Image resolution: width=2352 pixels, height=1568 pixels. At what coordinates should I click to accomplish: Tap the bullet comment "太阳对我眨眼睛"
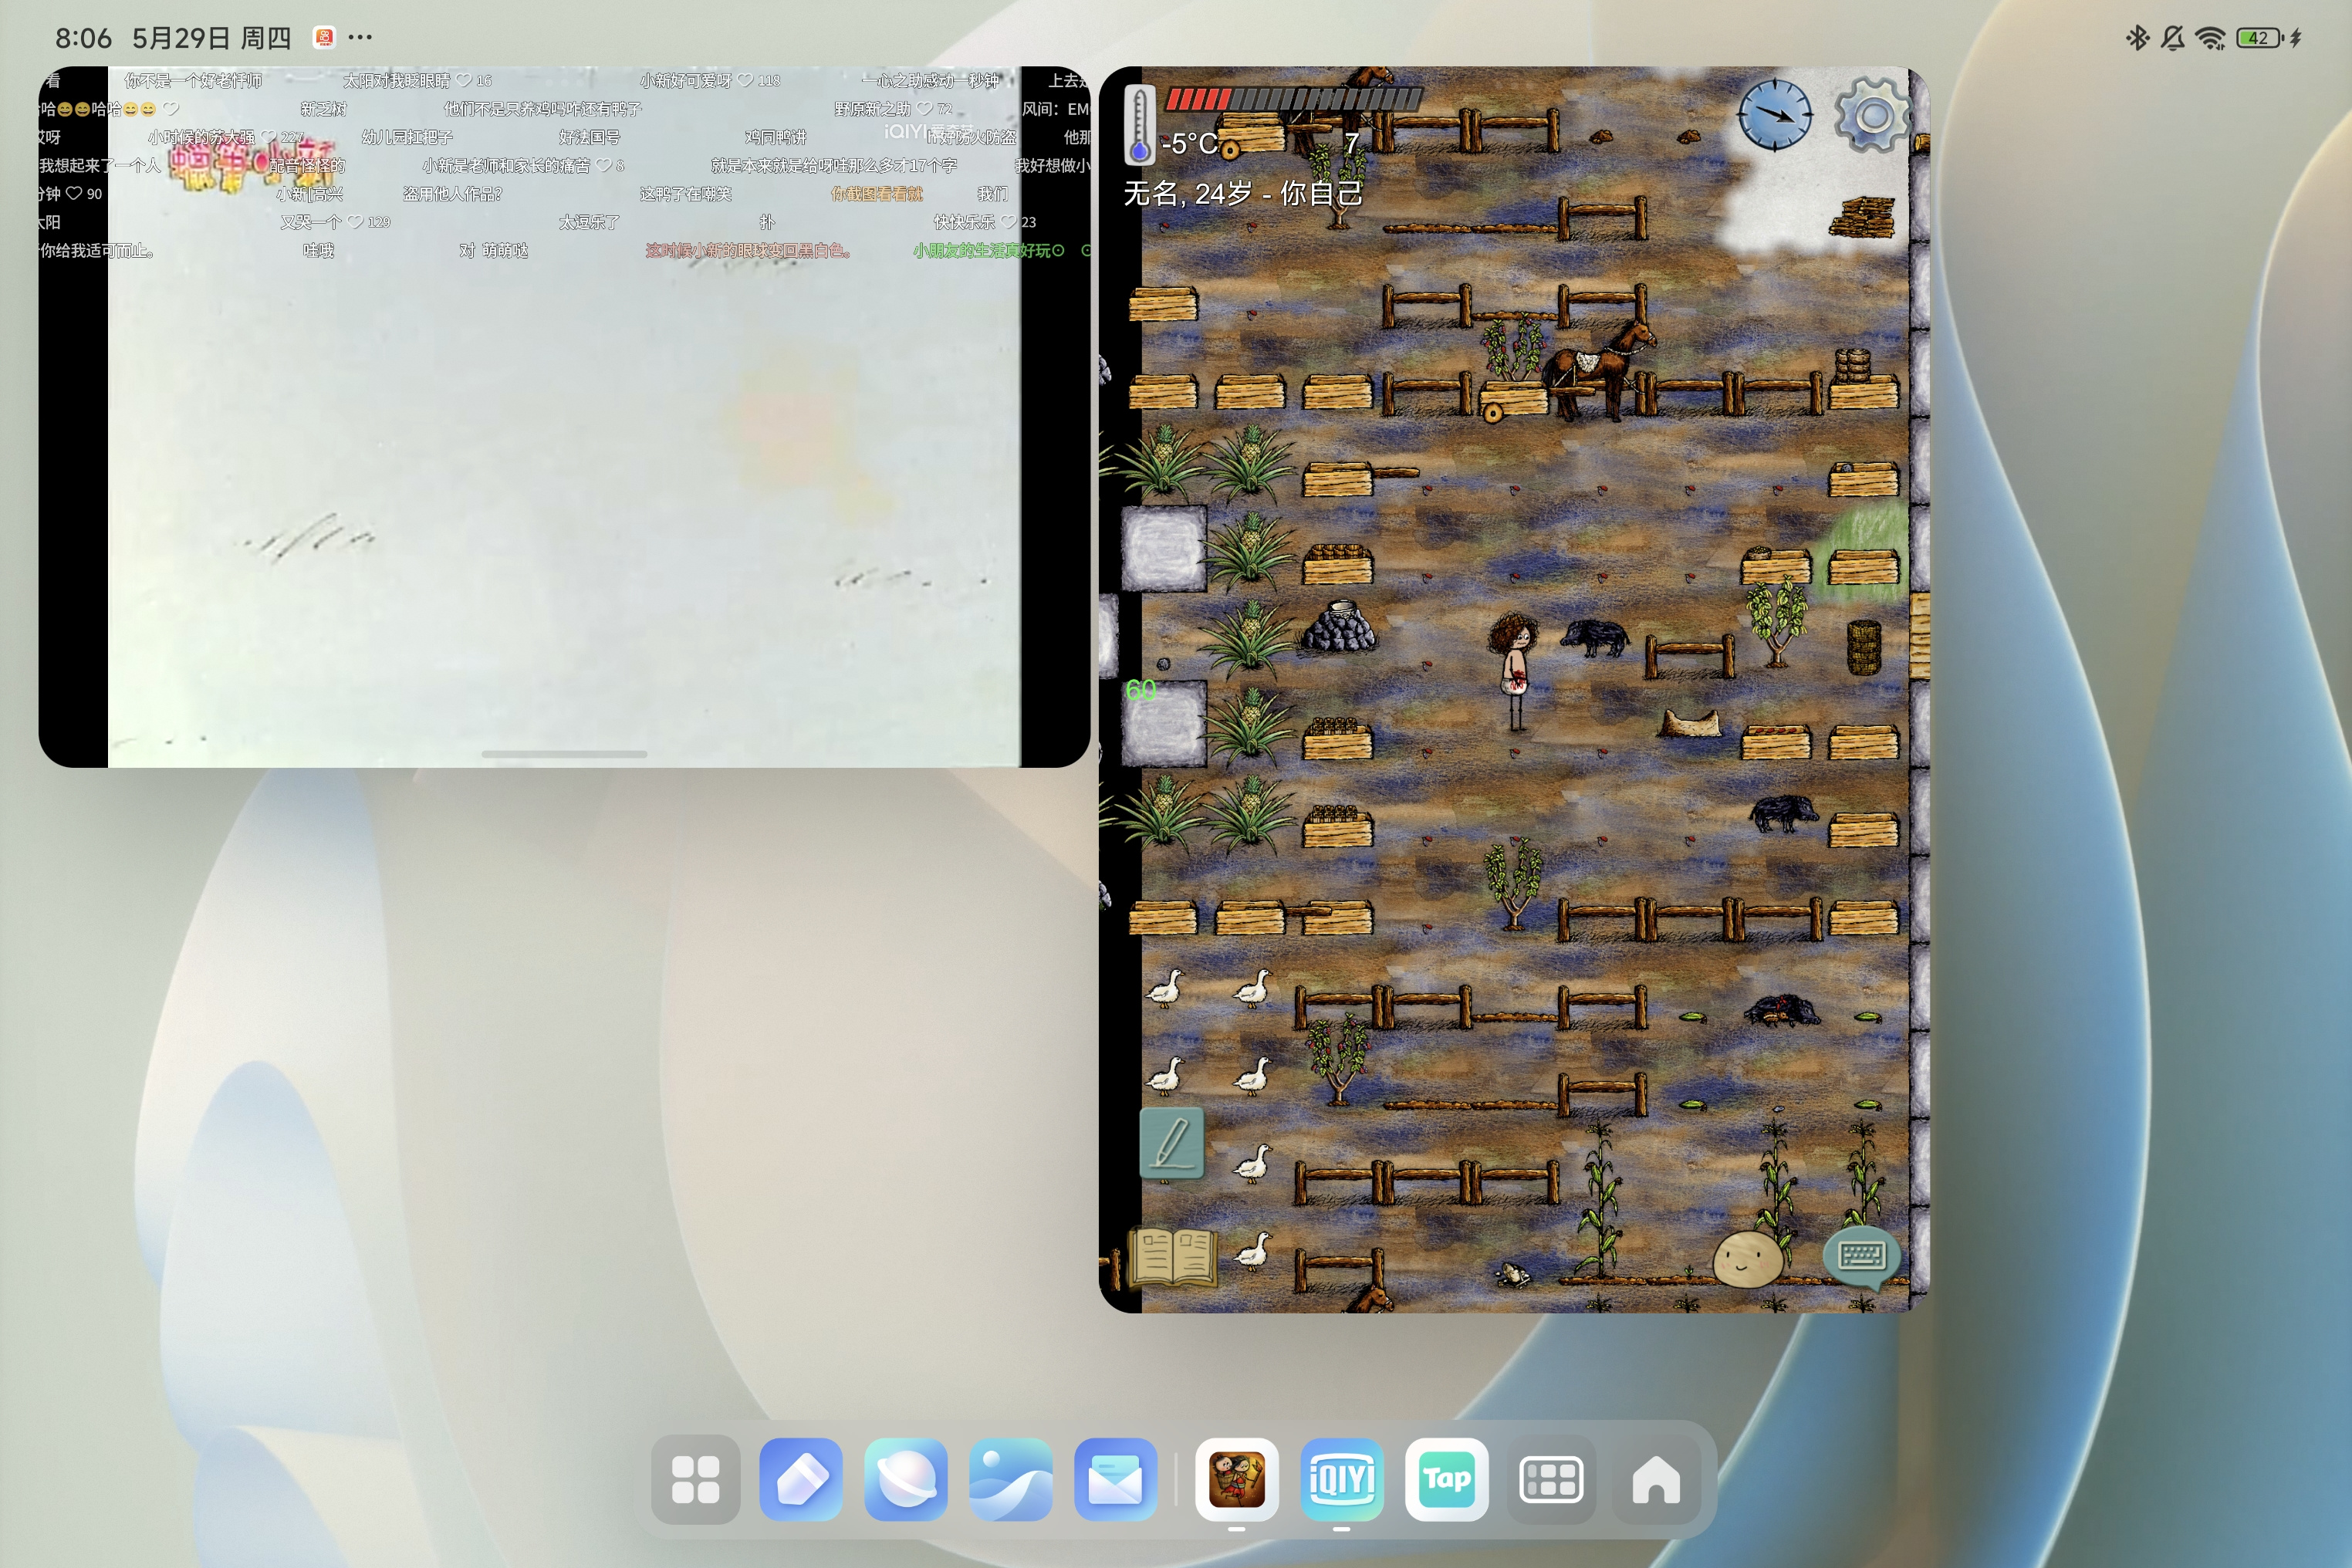pos(397,80)
